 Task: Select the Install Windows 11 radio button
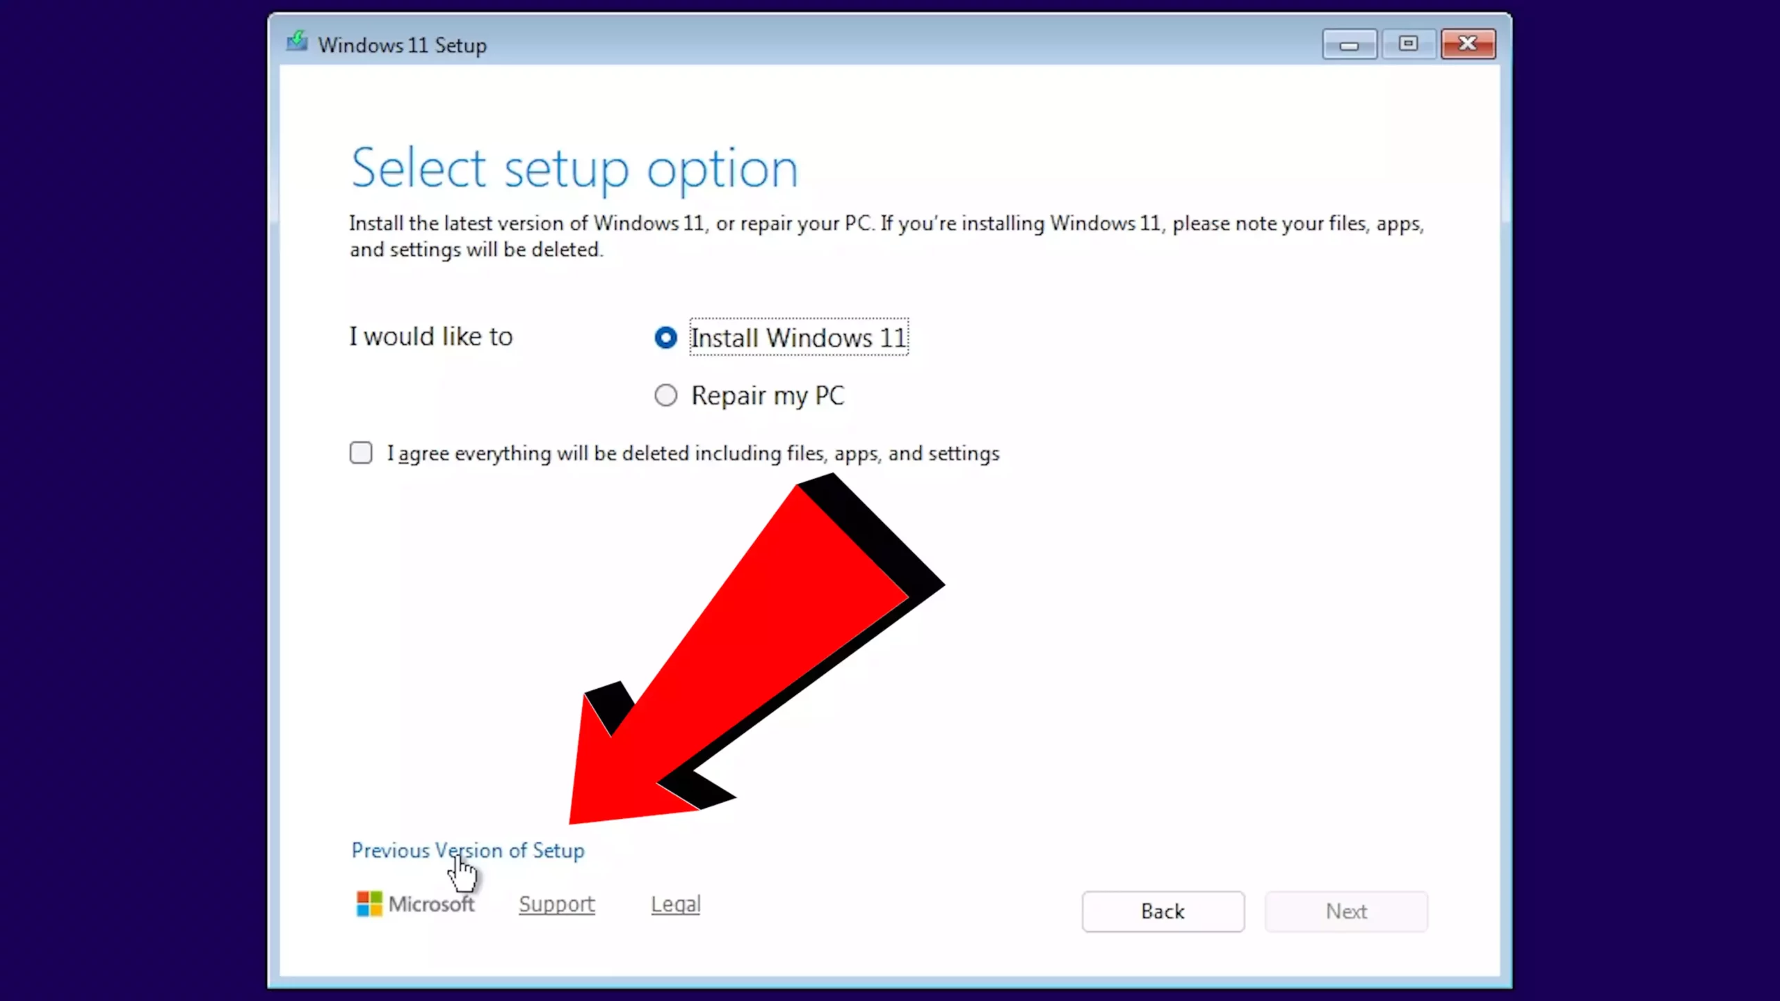[x=665, y=338]
